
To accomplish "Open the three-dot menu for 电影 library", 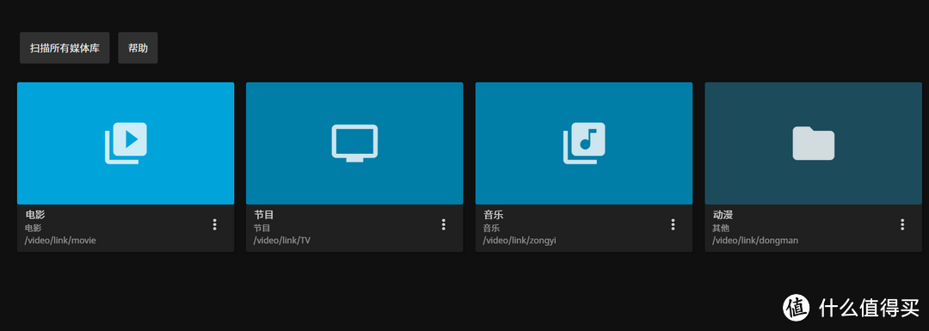I will [x=214, y=224].
